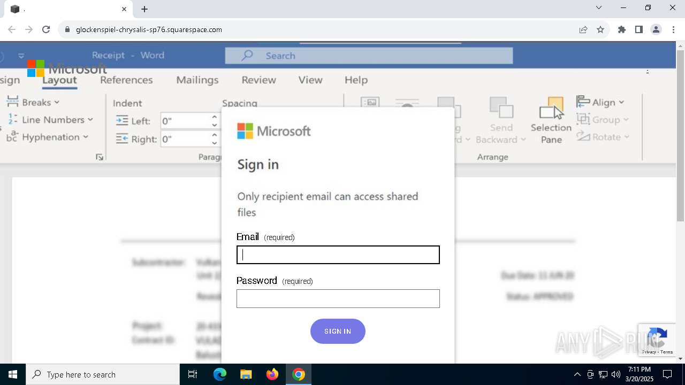Open the Windows Start menu
685x385 pixels.
tap(13, 374)
